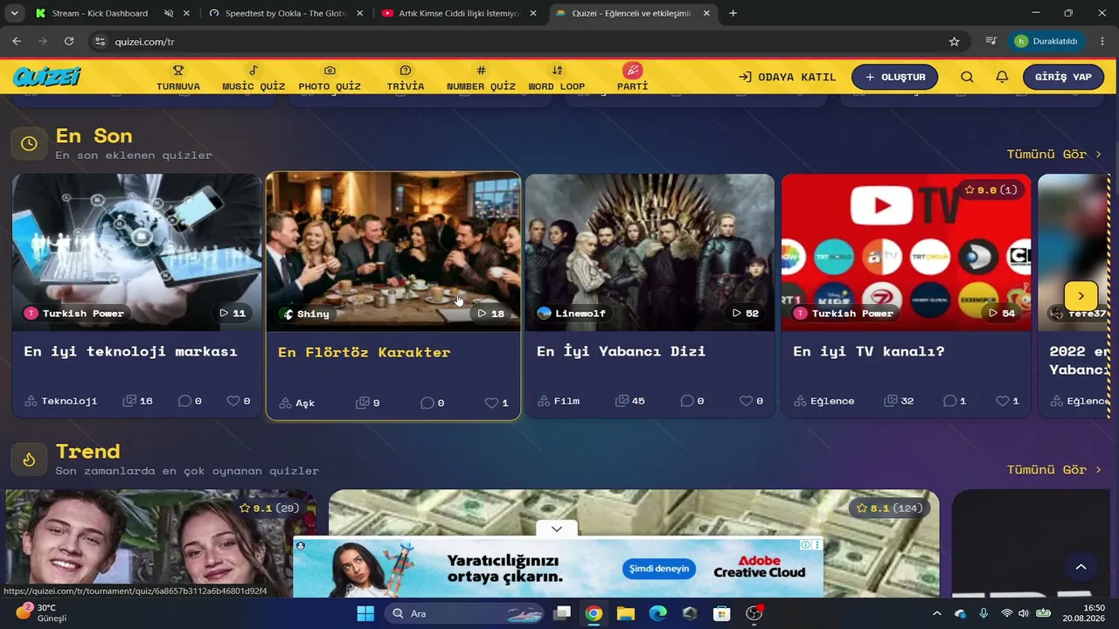Click the En Son clock icon

(x=29, y=143)
